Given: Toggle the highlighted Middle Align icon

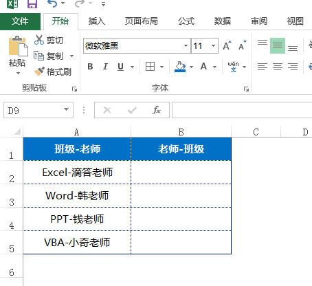Looking at the screenshot, I should pyautogui.click(x=278, y=45).
